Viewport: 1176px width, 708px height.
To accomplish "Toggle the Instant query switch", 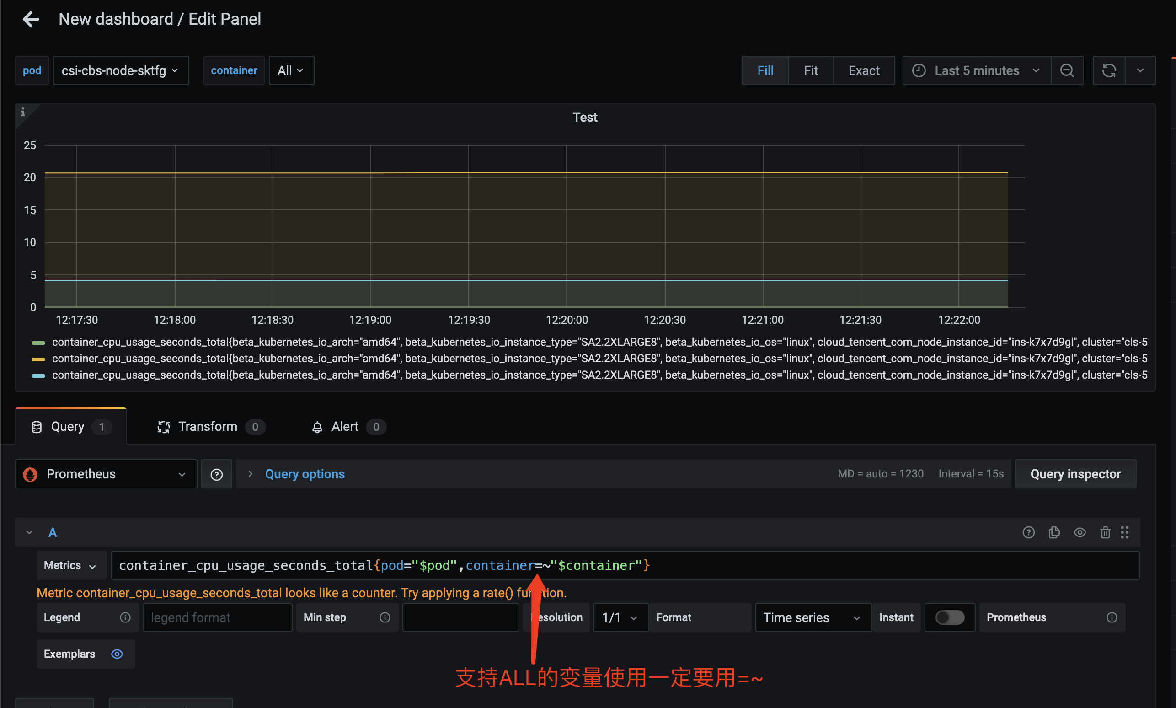I will coord(949,617).
